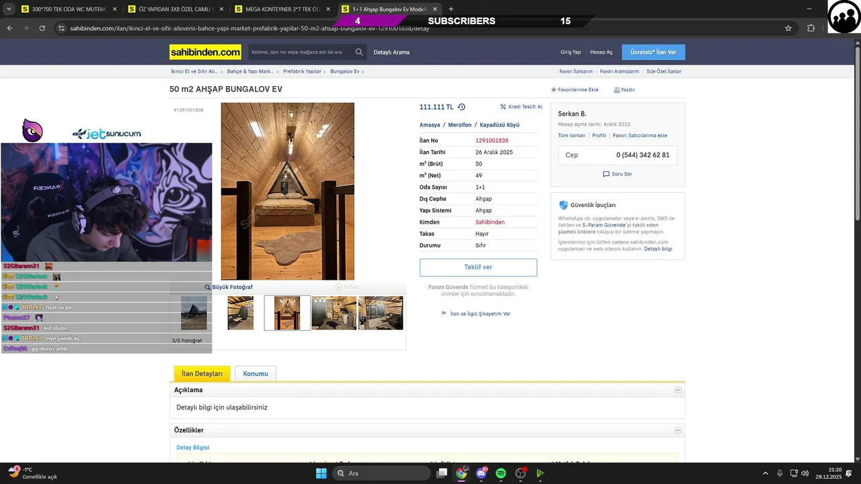Image resolution: width=861 pixels, height=484 pixels.
Task: Open Tüm ilanları of the seller
Action: 572,135
